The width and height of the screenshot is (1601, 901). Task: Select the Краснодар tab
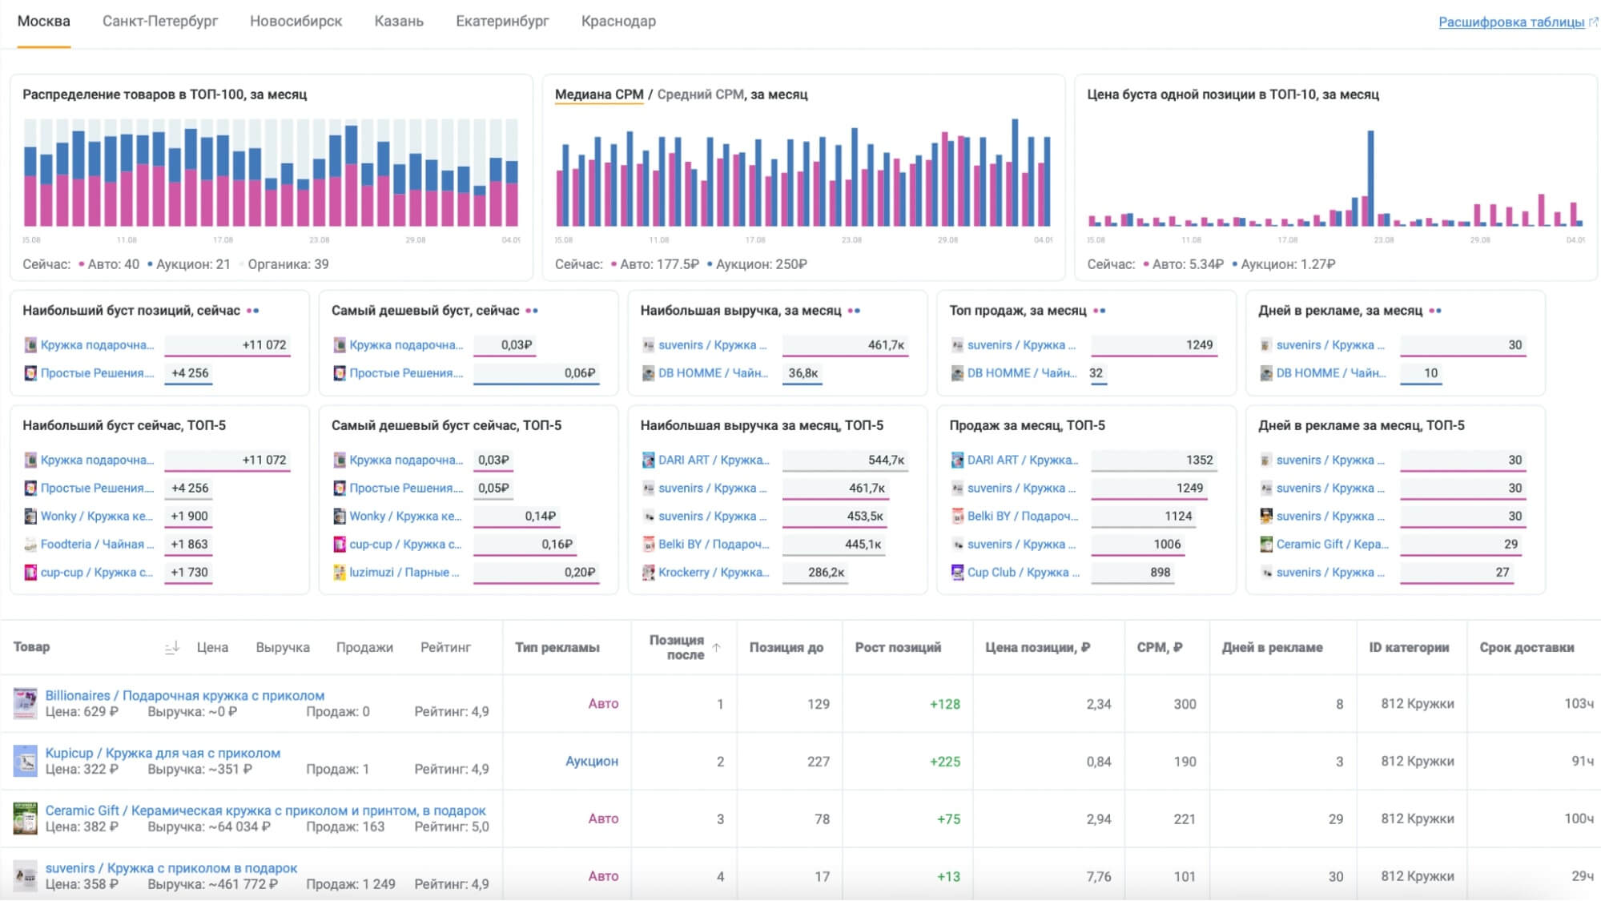coord(618,22)
